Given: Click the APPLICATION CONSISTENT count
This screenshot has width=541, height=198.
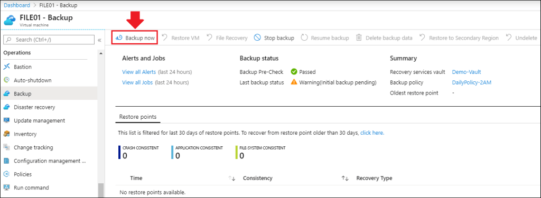Looking at the screenshot, I should tap(178, 156).
